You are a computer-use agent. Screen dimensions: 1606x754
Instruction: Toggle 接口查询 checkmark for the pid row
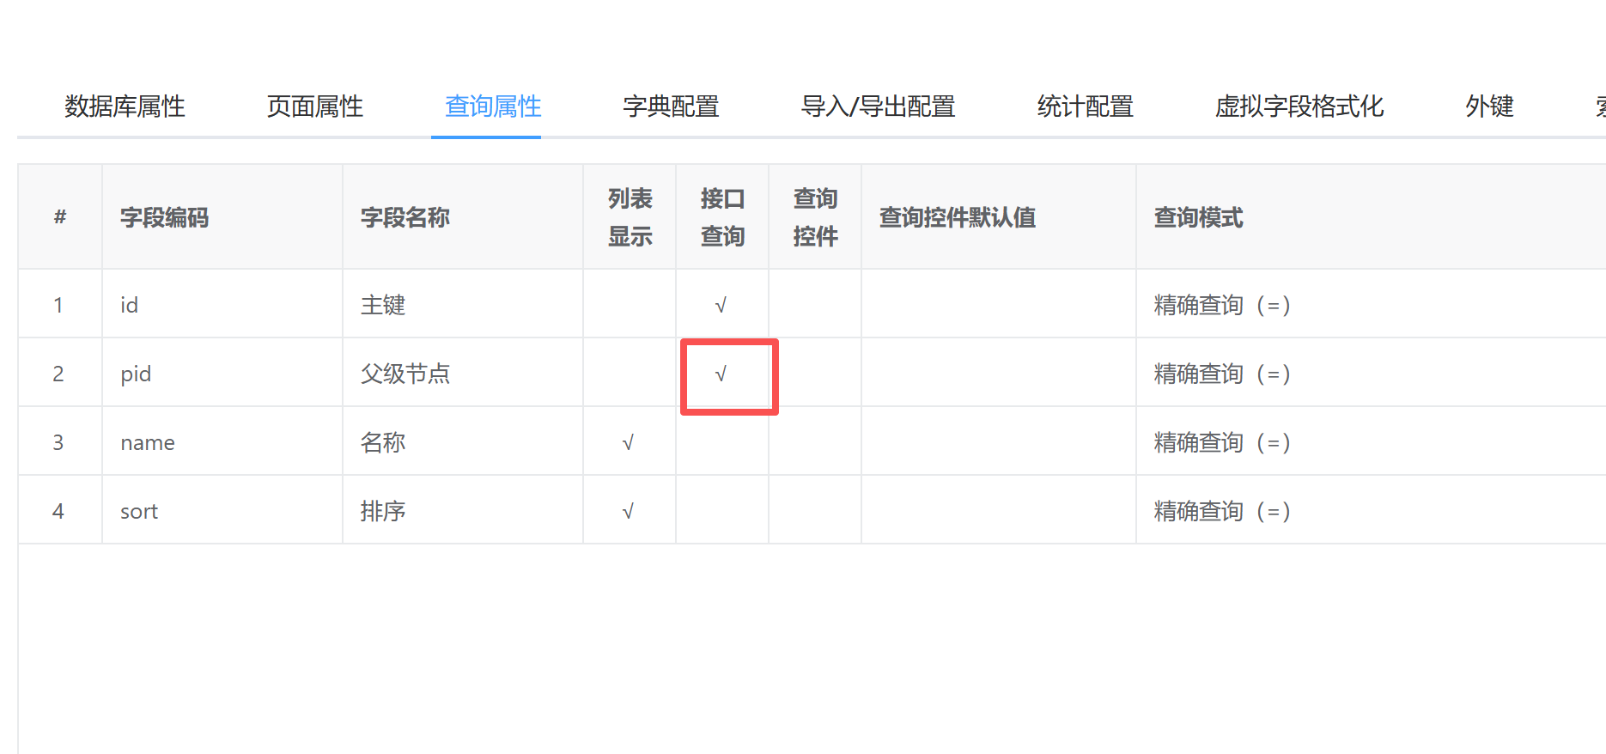tap(721, 374)
